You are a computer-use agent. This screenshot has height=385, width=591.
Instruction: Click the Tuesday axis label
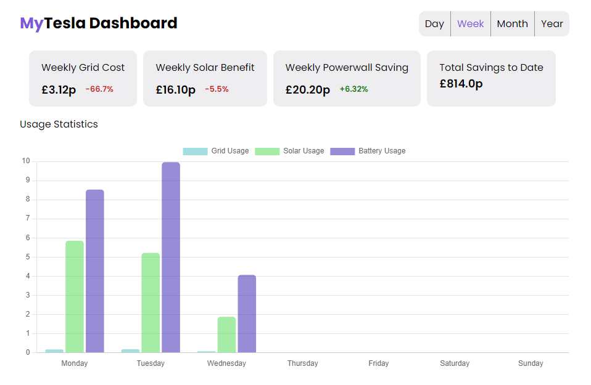click(x=151, y=363)
